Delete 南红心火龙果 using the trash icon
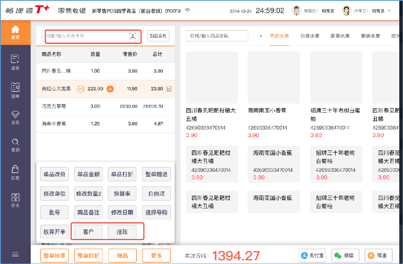Screen dimensions: 403x264 [x=169, y=88]
